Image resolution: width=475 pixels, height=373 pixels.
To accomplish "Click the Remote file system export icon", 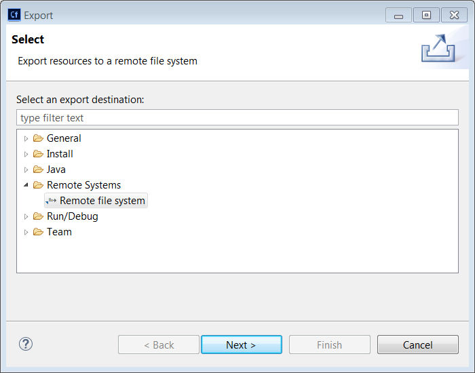I will [x=51, y=201].
